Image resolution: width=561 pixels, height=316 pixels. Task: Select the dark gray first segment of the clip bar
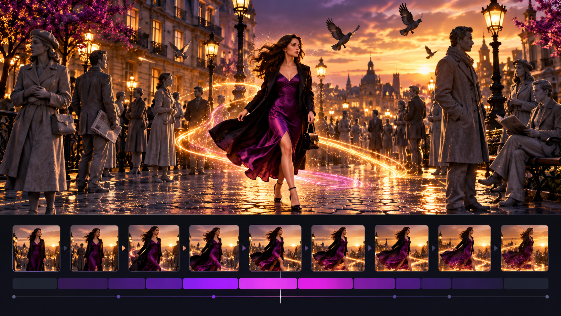coord(35,283)
